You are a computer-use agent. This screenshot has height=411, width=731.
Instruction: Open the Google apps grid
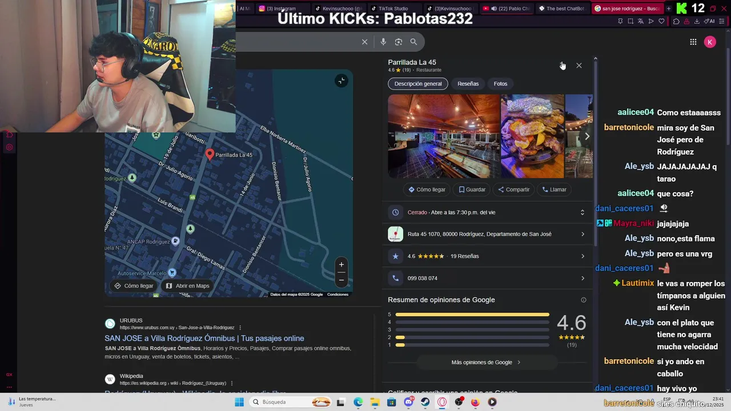[693, 42]
